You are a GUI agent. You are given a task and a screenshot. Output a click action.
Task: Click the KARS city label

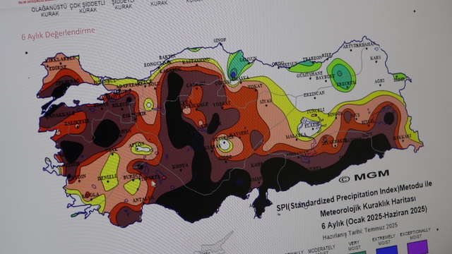click(x=376, y=58)
